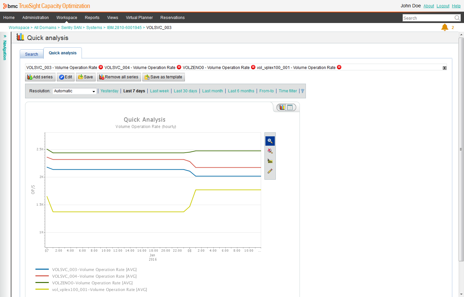The height and width of the screenshot is (297, 464).
Task: Select the reset zoom tool
Action: click(x=270, y=151)
